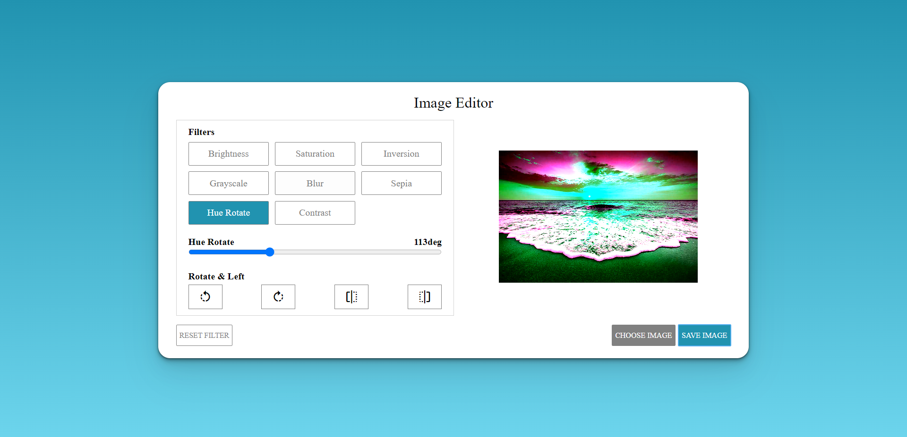Reset all applied filters

pyautogui.click(x=204, y=335)
